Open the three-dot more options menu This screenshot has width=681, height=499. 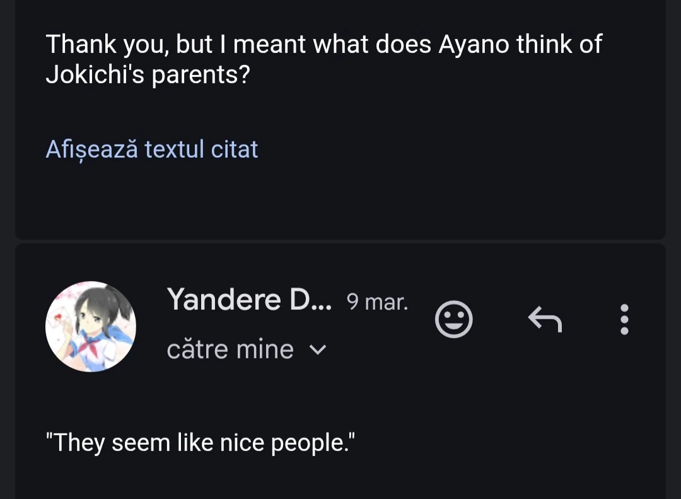click(624, 319)
